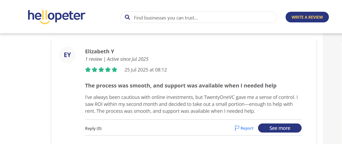
Task: Click the EY reviewer avatar
Action: pyautogui.click(x=67, y=55)
